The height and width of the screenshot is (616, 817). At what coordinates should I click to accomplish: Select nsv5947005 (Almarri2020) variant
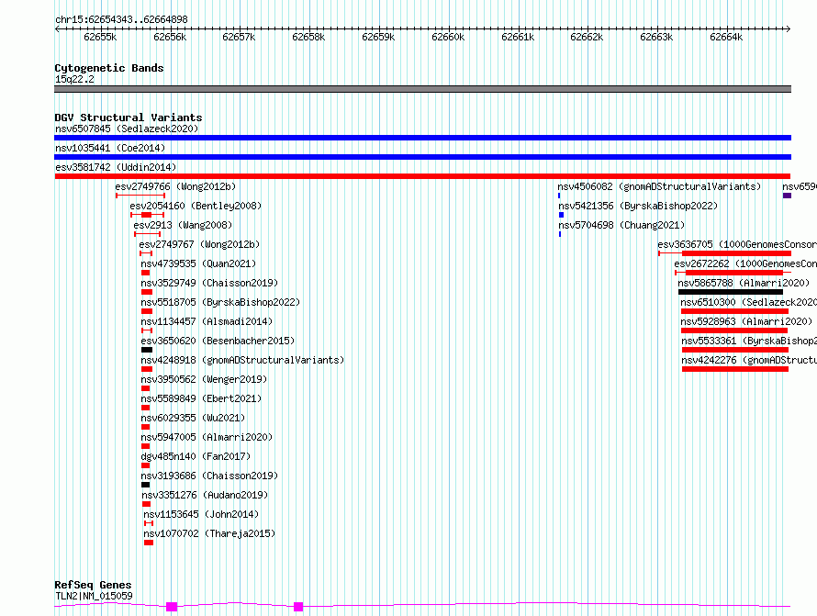click(x=207, y=437)
